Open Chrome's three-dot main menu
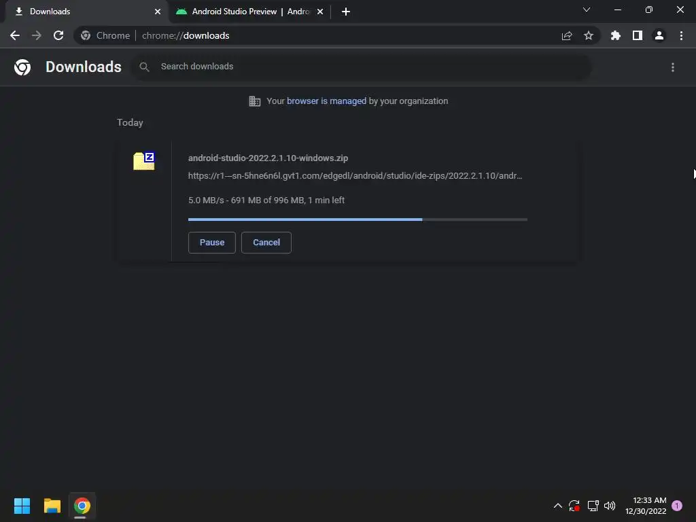Viewport: 696px width, 522px height. 681,35
